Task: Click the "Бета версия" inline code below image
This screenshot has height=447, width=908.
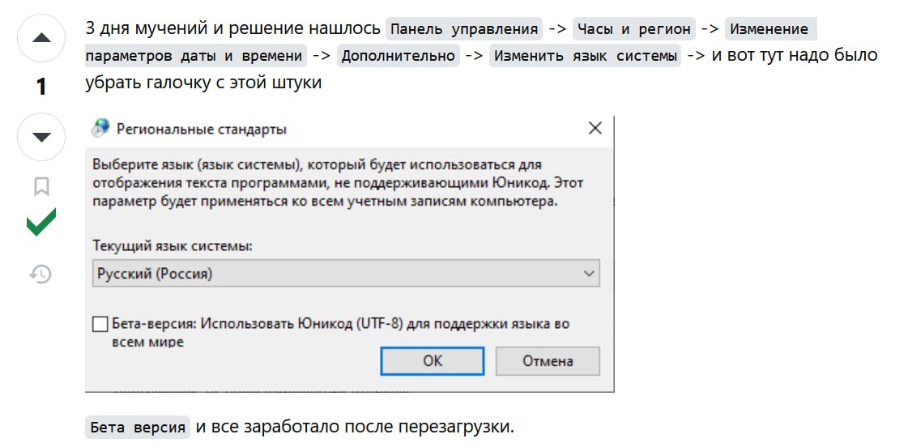Action: pyautogui.click(x=137, y=427)
